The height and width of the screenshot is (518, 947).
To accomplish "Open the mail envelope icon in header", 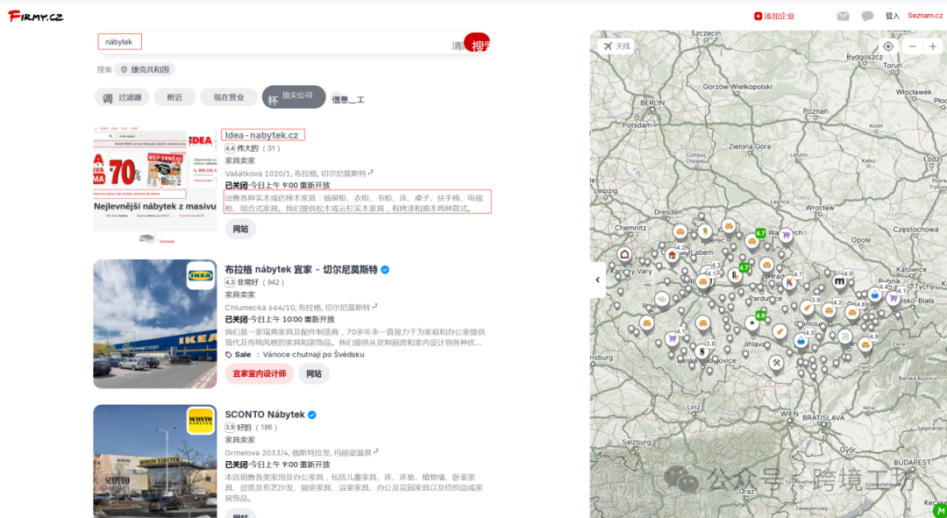I will pos(843,16).
